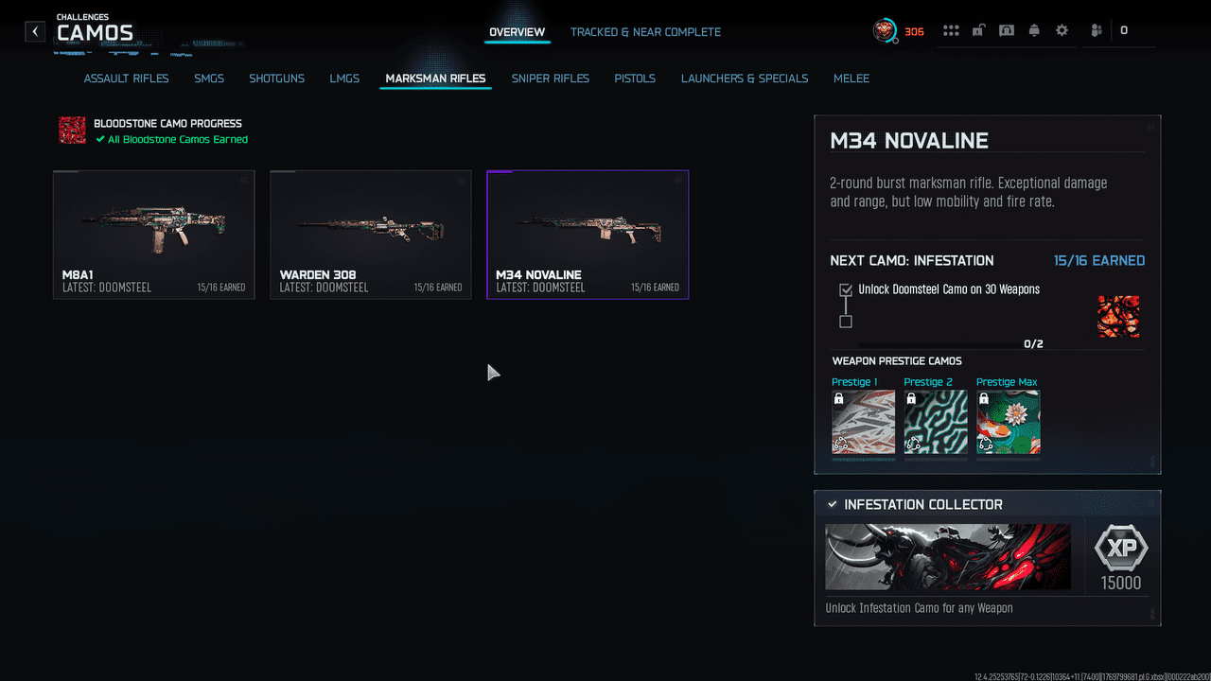The image size is (1211, 681).
Task: Click the unlock padlock icon in top bar
Action: [978, 31]
